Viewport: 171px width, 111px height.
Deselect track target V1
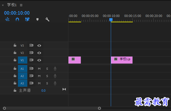point(22,60)
